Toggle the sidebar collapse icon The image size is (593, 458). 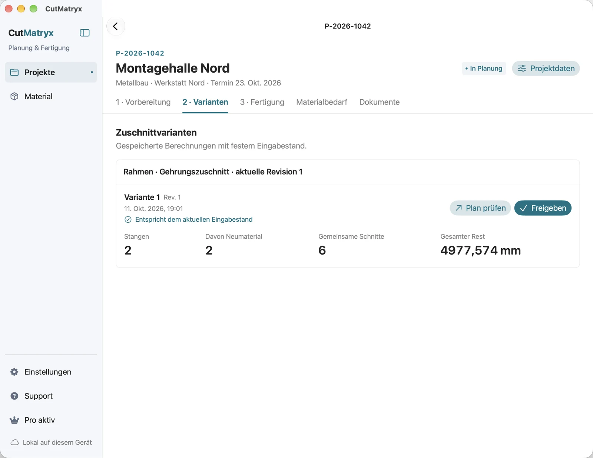tap(85, 33)
